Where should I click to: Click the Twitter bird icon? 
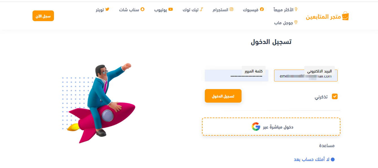[107, 9]
